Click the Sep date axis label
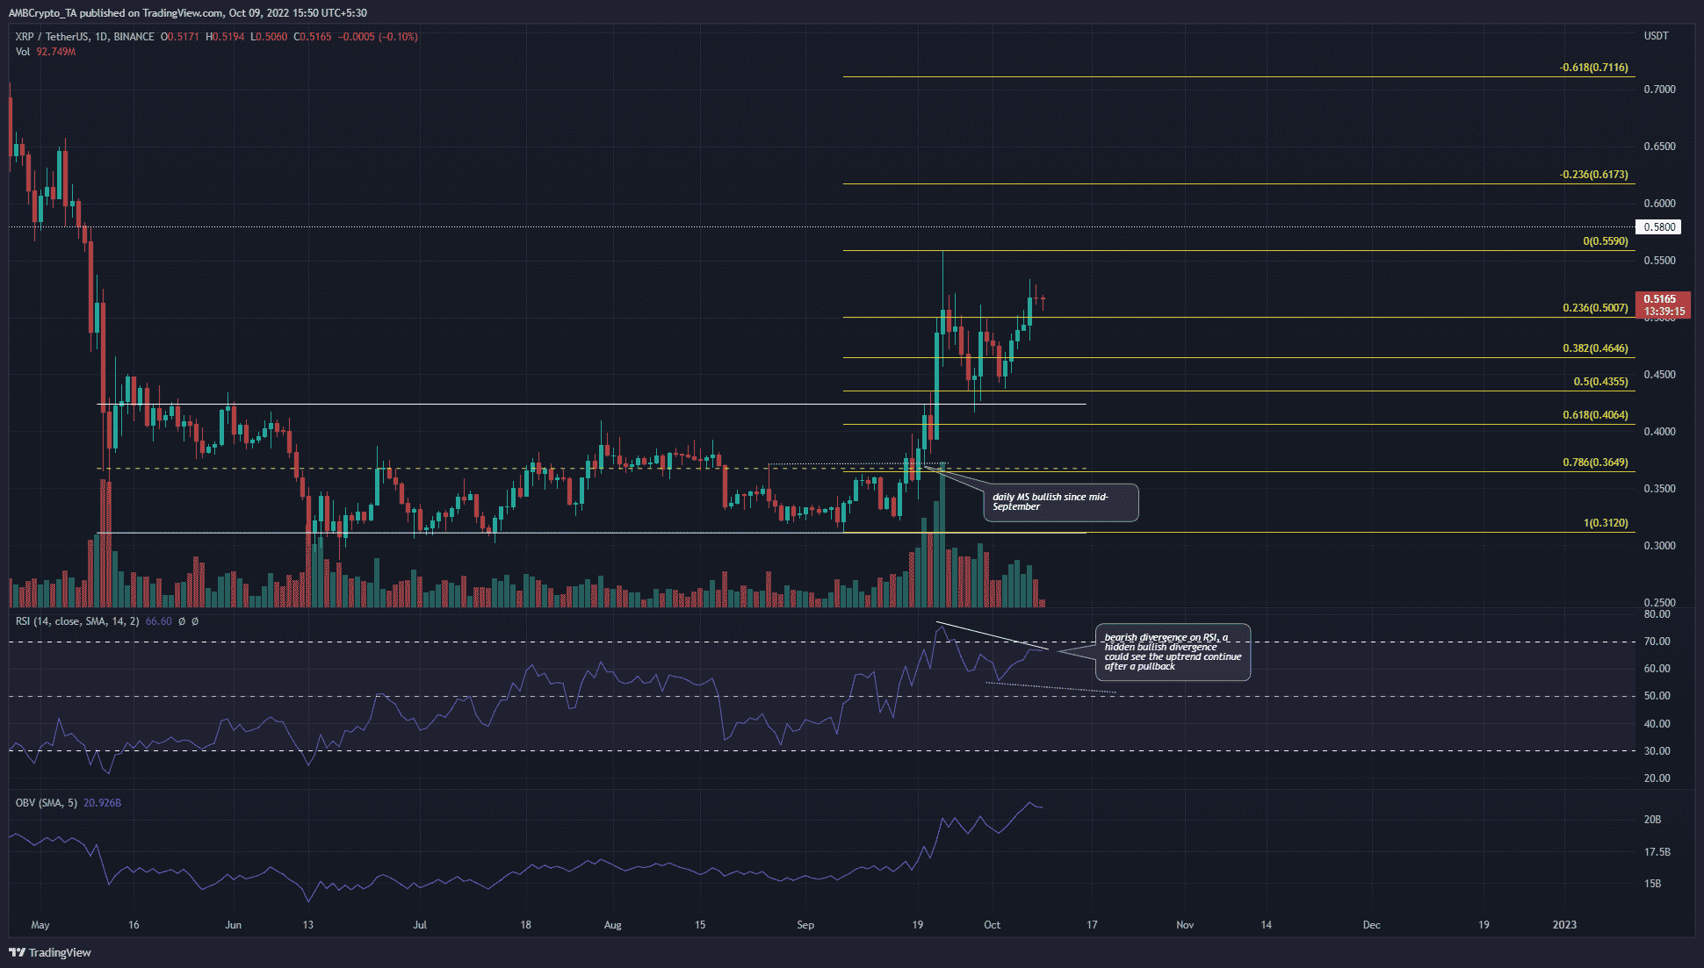Image resolution: width=1704 pixels, height=968 pixels. (805, 925)
